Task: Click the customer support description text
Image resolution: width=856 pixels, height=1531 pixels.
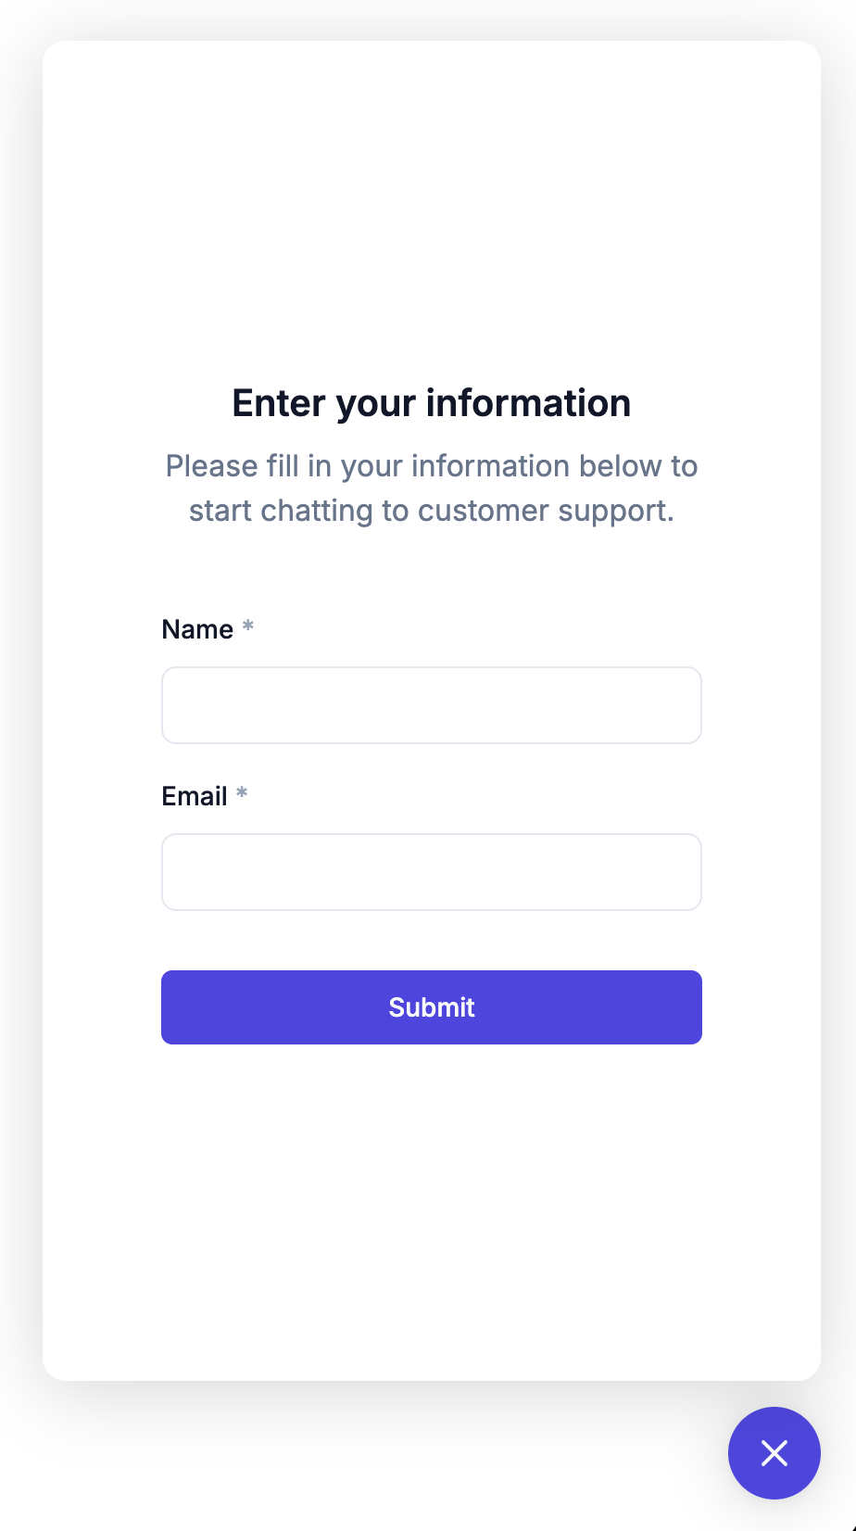Action: click(x=431, y=488)
